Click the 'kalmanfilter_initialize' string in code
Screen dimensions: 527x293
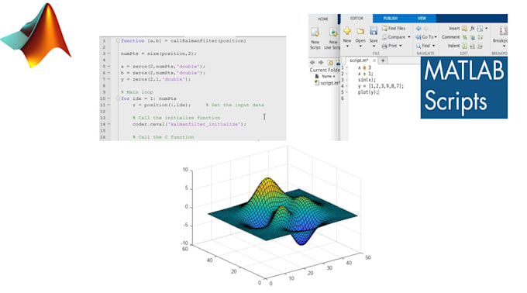point(205,124)
